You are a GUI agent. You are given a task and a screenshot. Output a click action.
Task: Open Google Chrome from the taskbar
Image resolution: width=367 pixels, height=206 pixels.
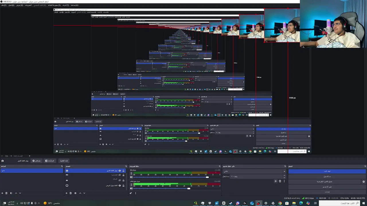[x=280, y=203]
